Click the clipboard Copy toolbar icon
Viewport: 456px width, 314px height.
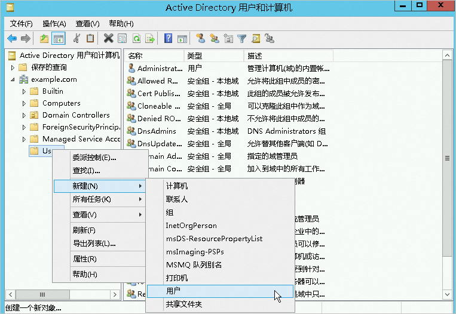click(x=90, y=38)
